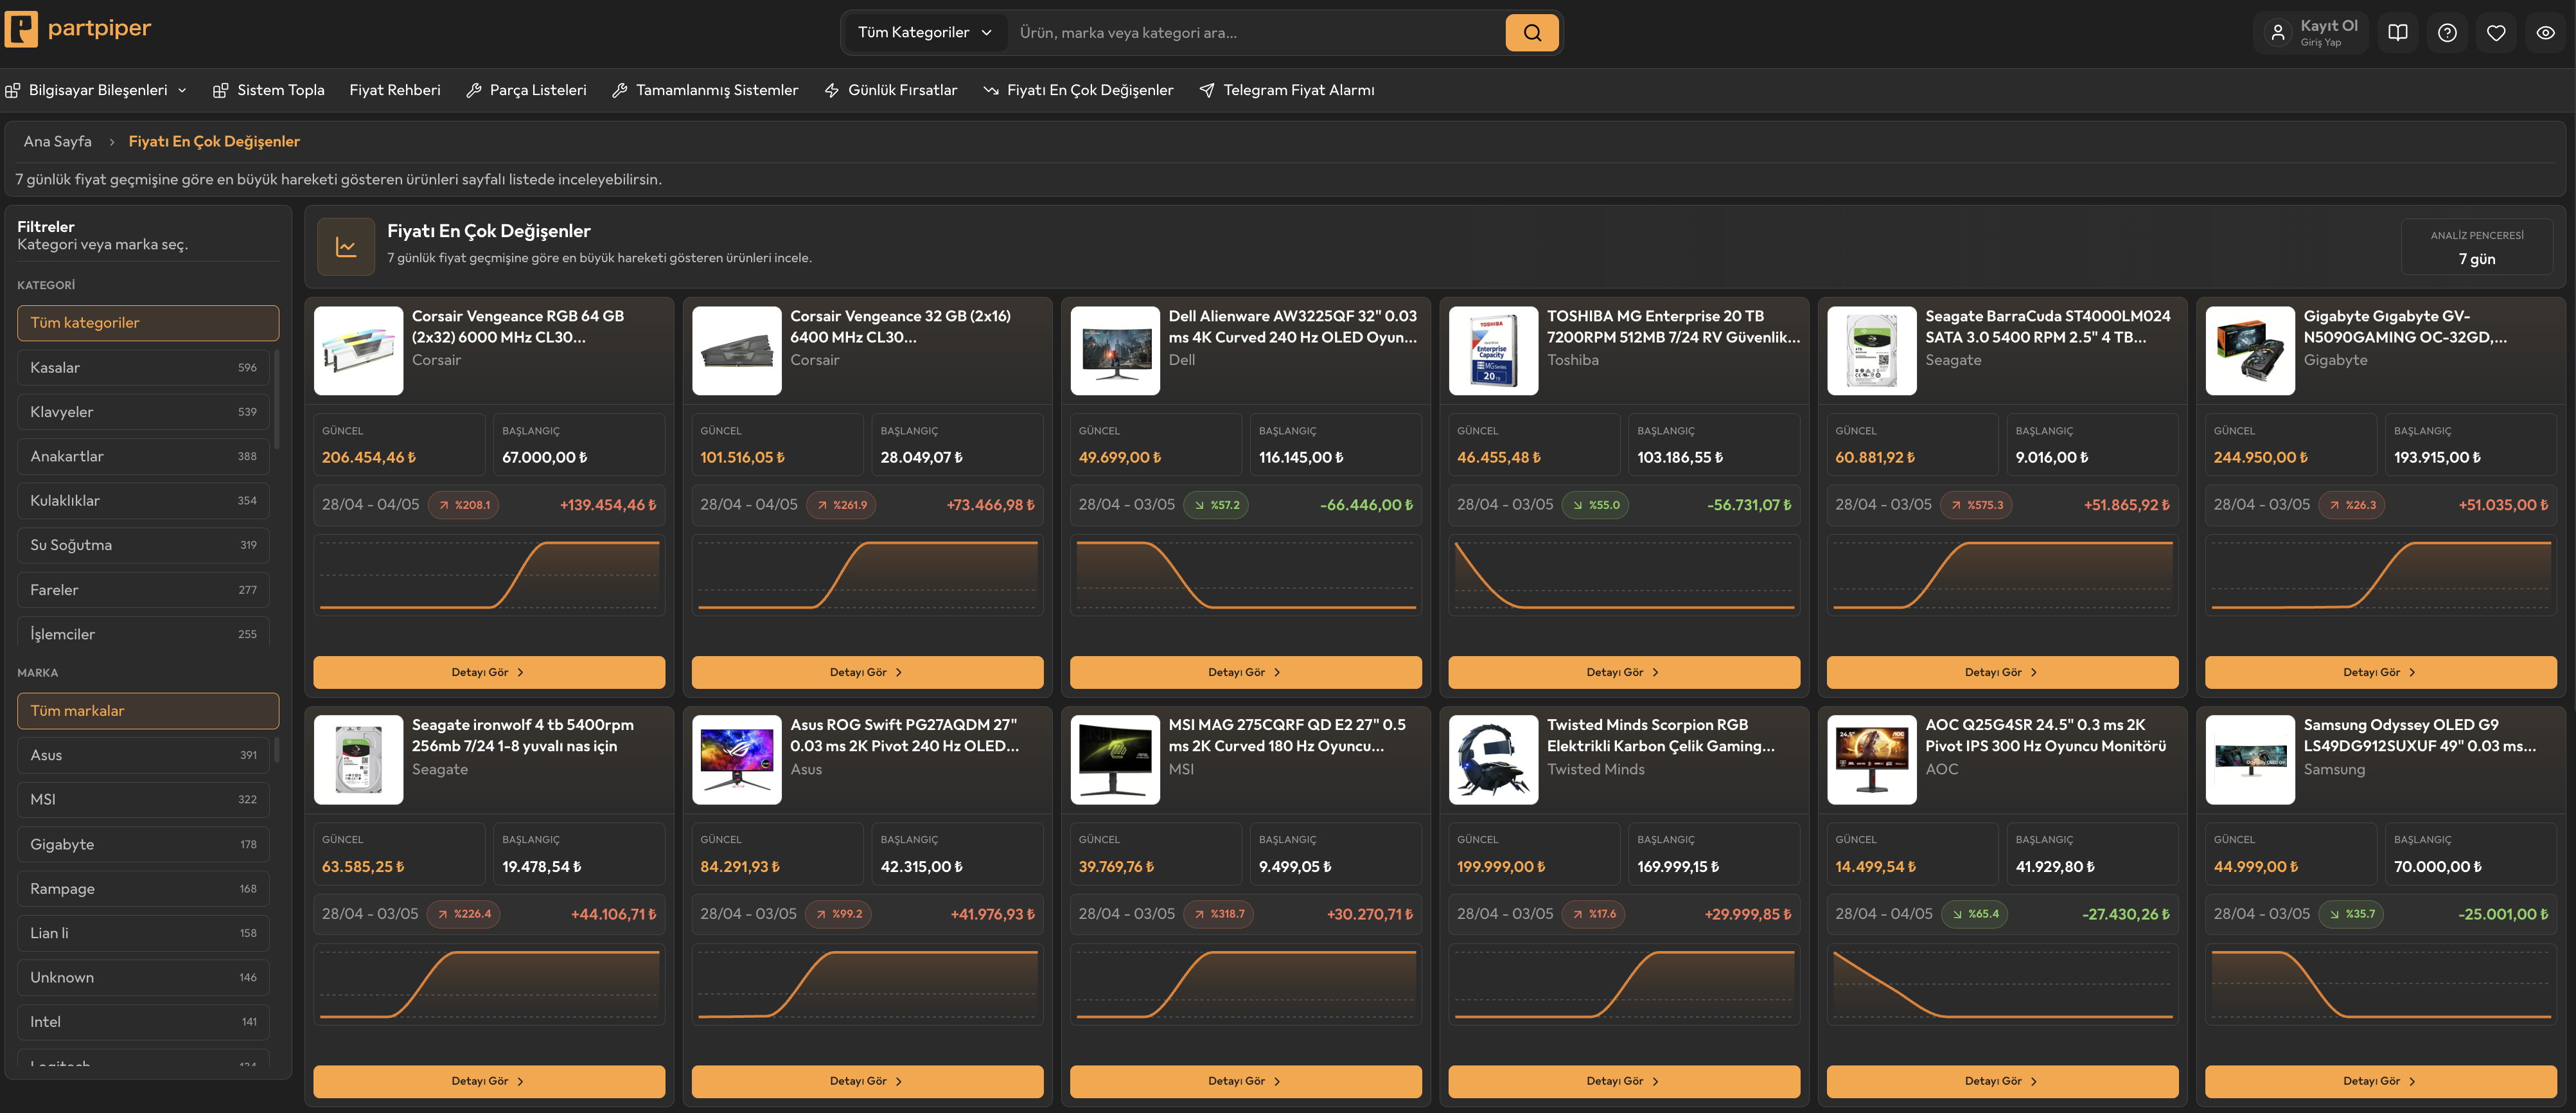Open Twisted Minds Scorpion chair thumbnail

(1493, 760)
